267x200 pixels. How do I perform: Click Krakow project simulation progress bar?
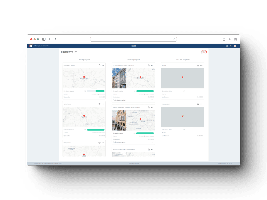tap(96, 91)
